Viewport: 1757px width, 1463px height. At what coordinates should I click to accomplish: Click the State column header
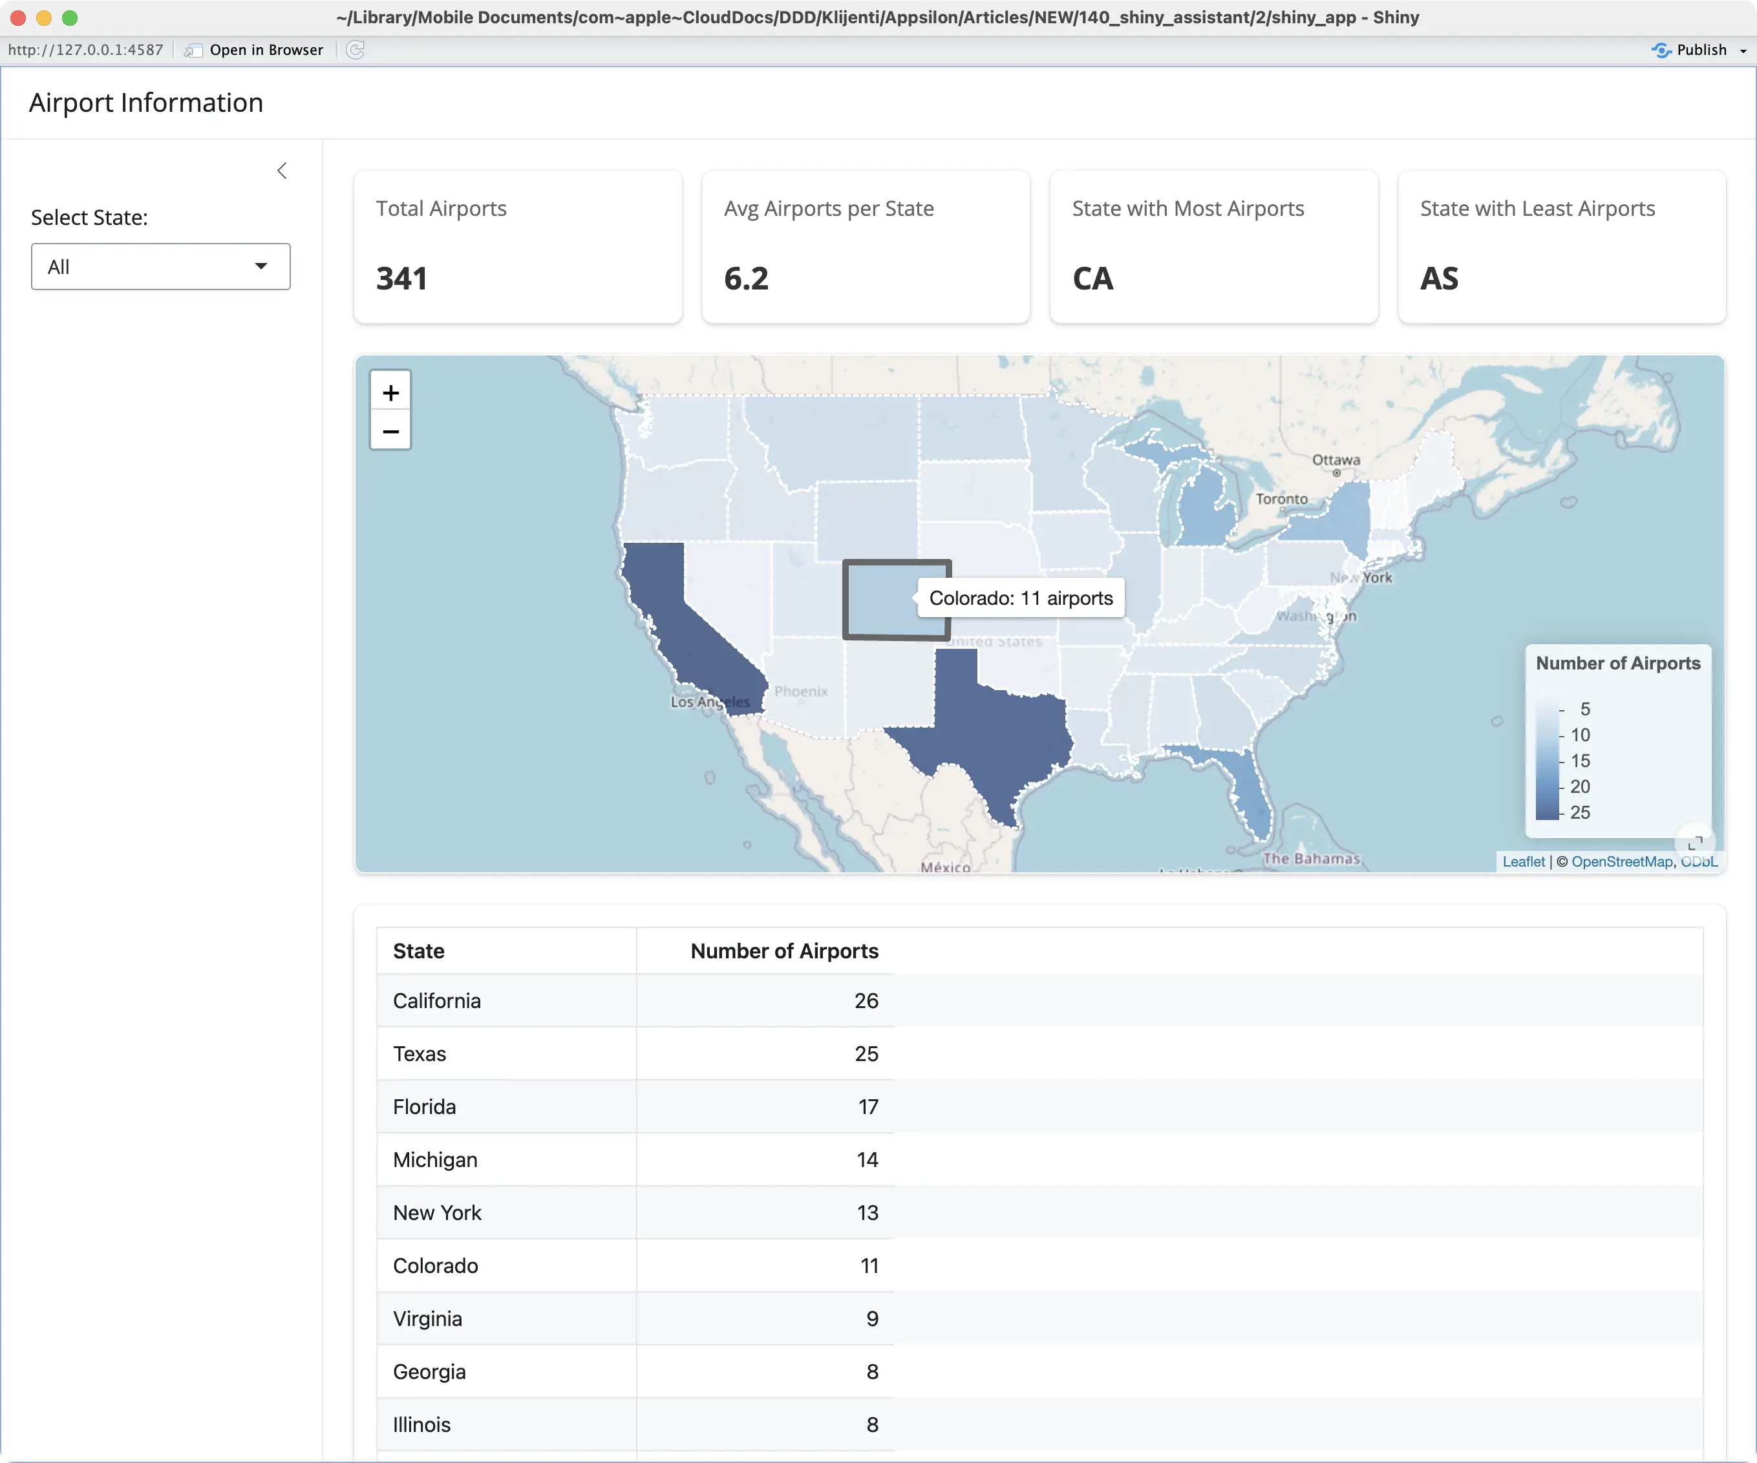pyautogui.click(x=506, y=951)
